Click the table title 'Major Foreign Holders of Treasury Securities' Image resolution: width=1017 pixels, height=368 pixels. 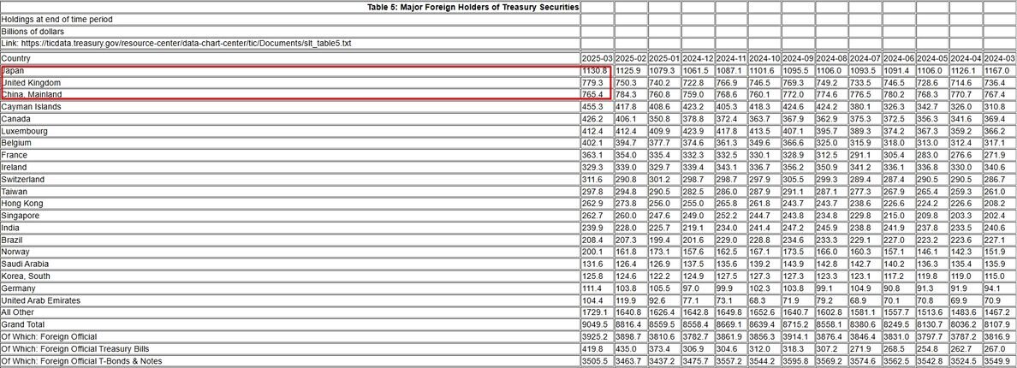473,7
